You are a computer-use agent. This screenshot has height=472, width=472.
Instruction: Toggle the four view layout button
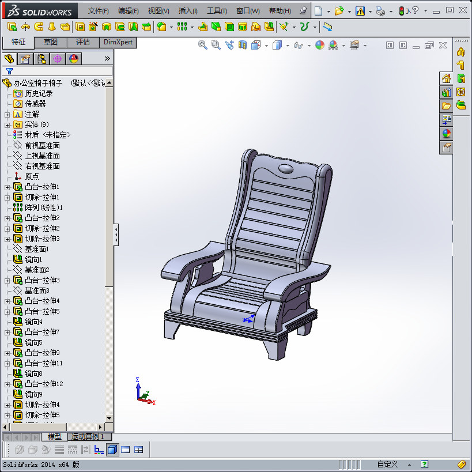[x=139, y=450]
